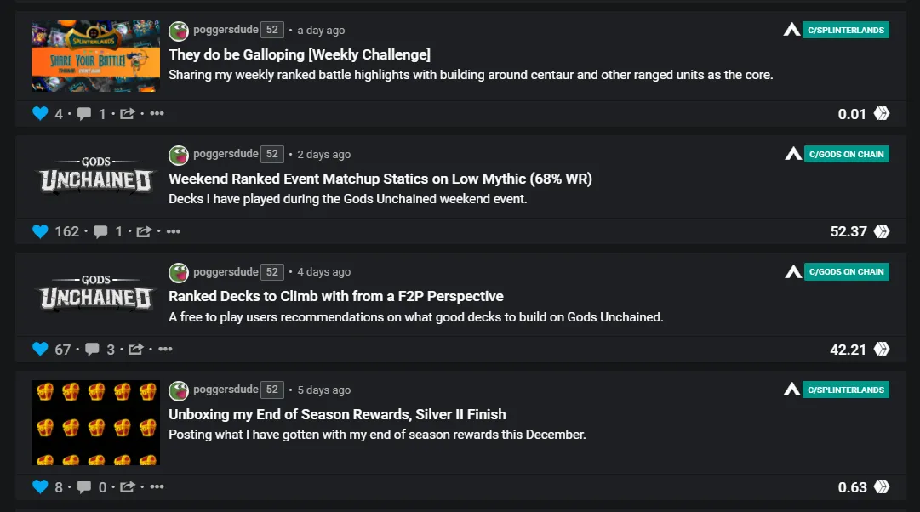Open the C/GODS ON CHAIN tag on Weekend Ranked post
Screen dimensions: 920x512
coord(846,154)
